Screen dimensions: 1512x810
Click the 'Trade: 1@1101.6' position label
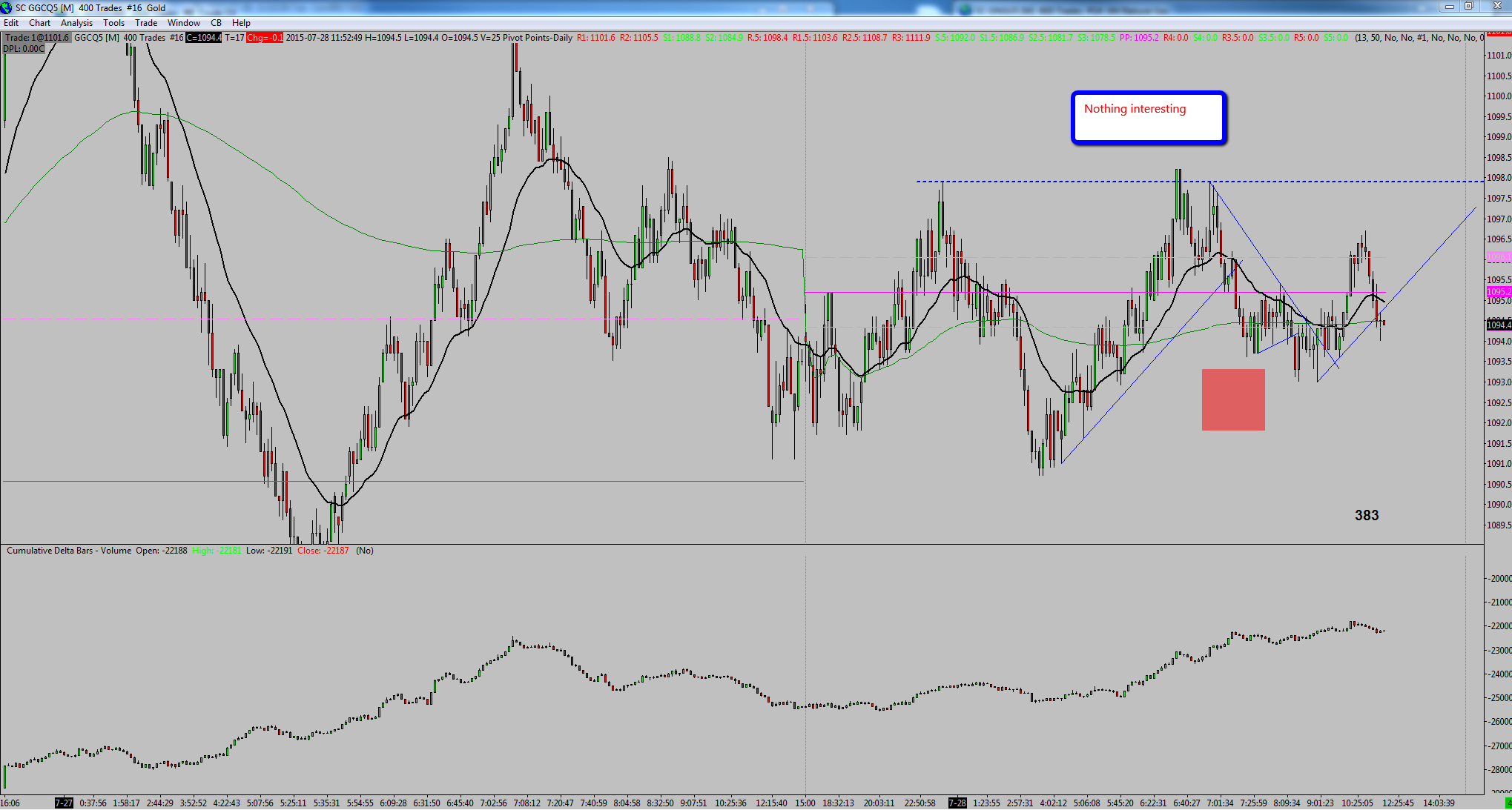click(37, 38)
